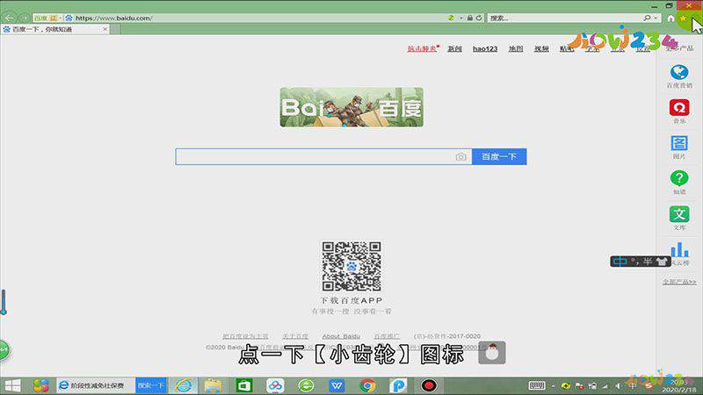The image size is (703, 395).
Task: Click the browser Forward arrow
Action: point(25,18)
